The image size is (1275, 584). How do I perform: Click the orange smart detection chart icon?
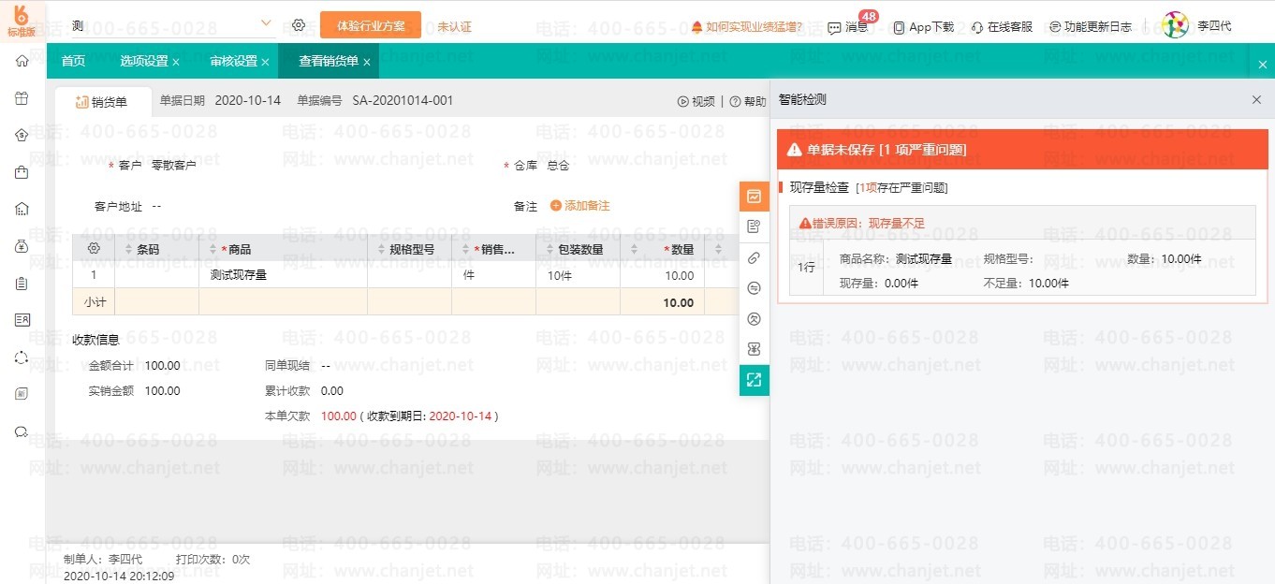(x=754, y=197)
